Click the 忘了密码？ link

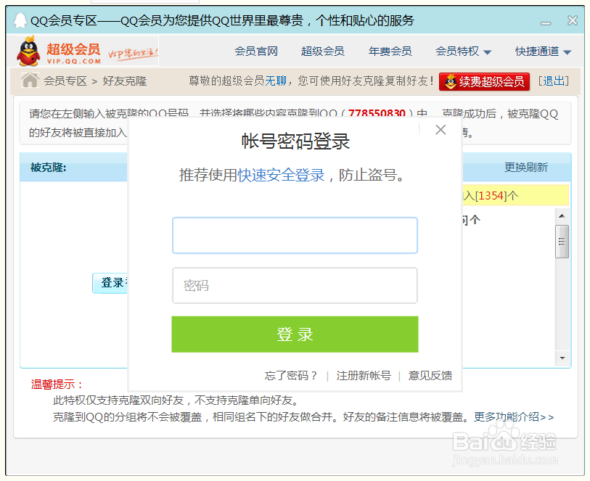[x=291, y=375]
